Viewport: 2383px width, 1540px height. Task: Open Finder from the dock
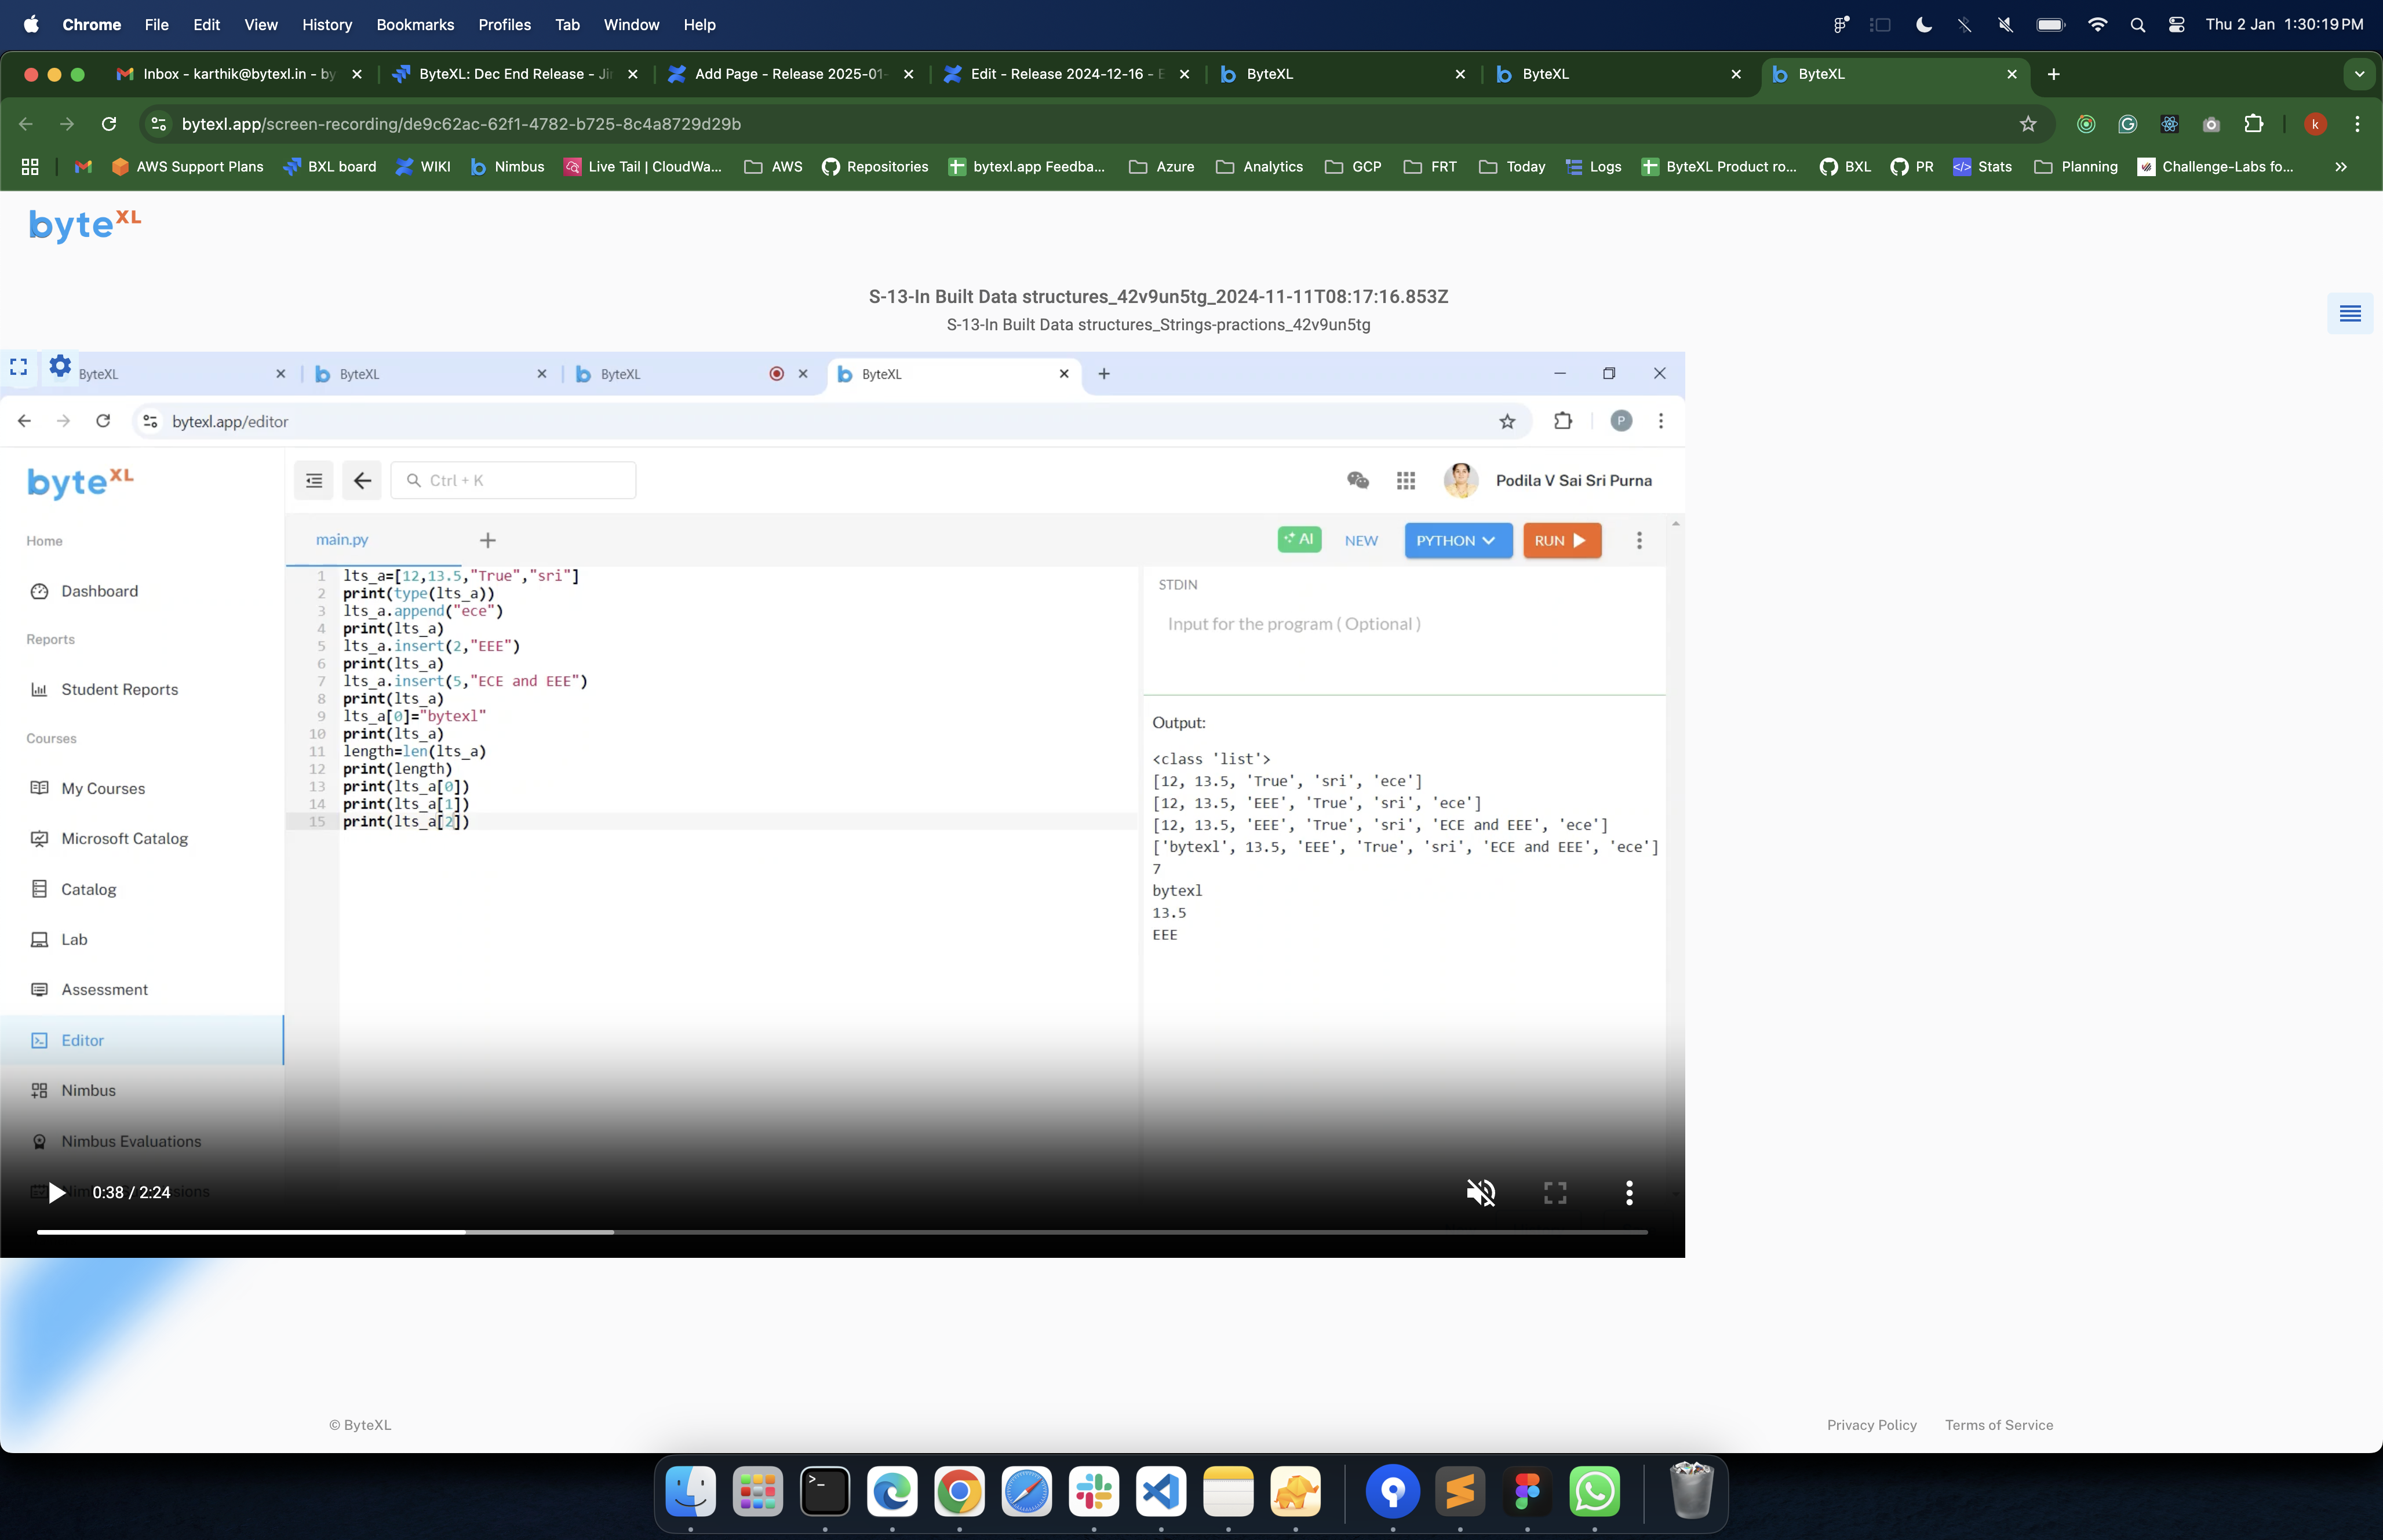(691, 1492)
